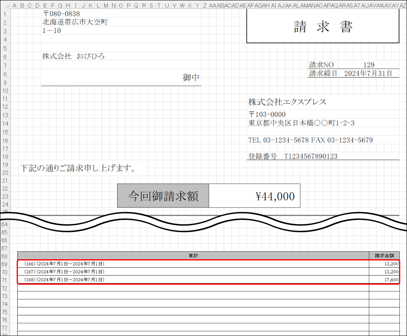Screen dimensions: 407x336
Task: Select column header M
Action: (106, 6)
